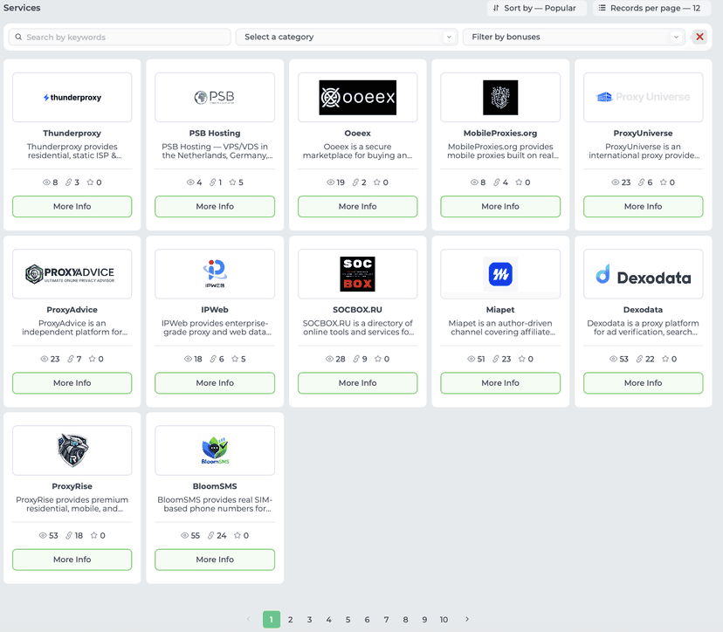Click the Ooeex logo image

tap(357, 97)
